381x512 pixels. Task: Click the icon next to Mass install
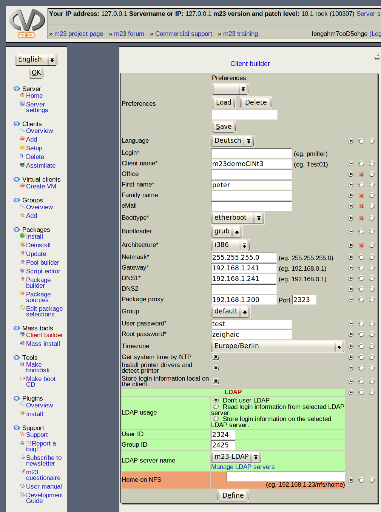click(x=22, y=343)
